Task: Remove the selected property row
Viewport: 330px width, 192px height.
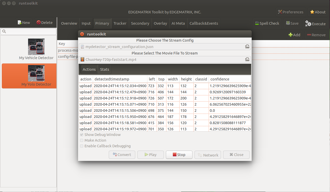Action: [x=316, y=35]
